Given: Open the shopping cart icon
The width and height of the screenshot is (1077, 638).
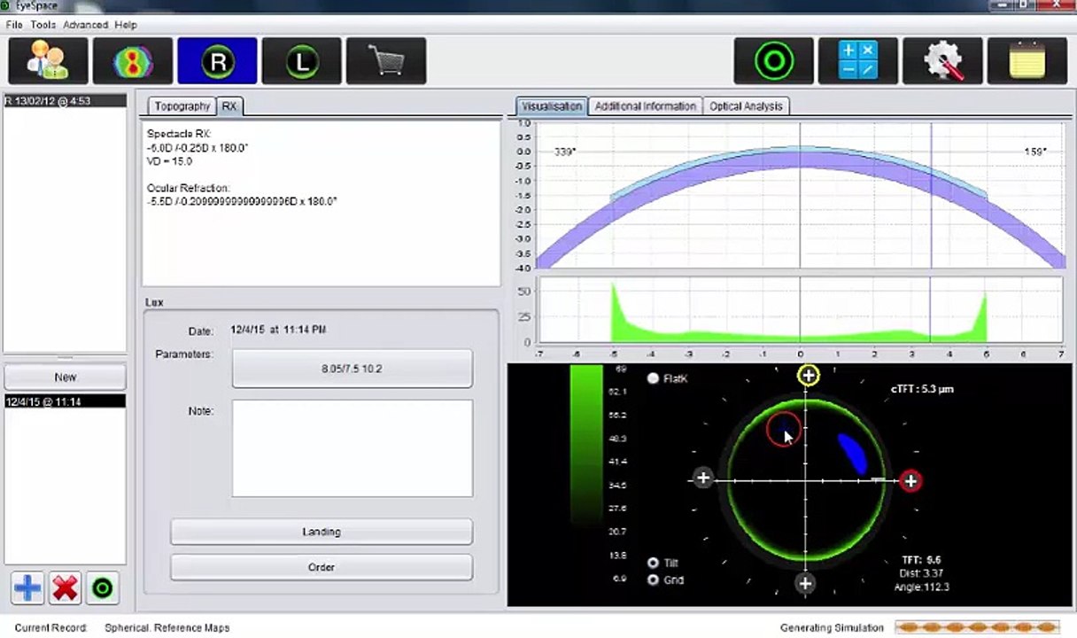Looking at the screenshot, I should click(386, 61).
